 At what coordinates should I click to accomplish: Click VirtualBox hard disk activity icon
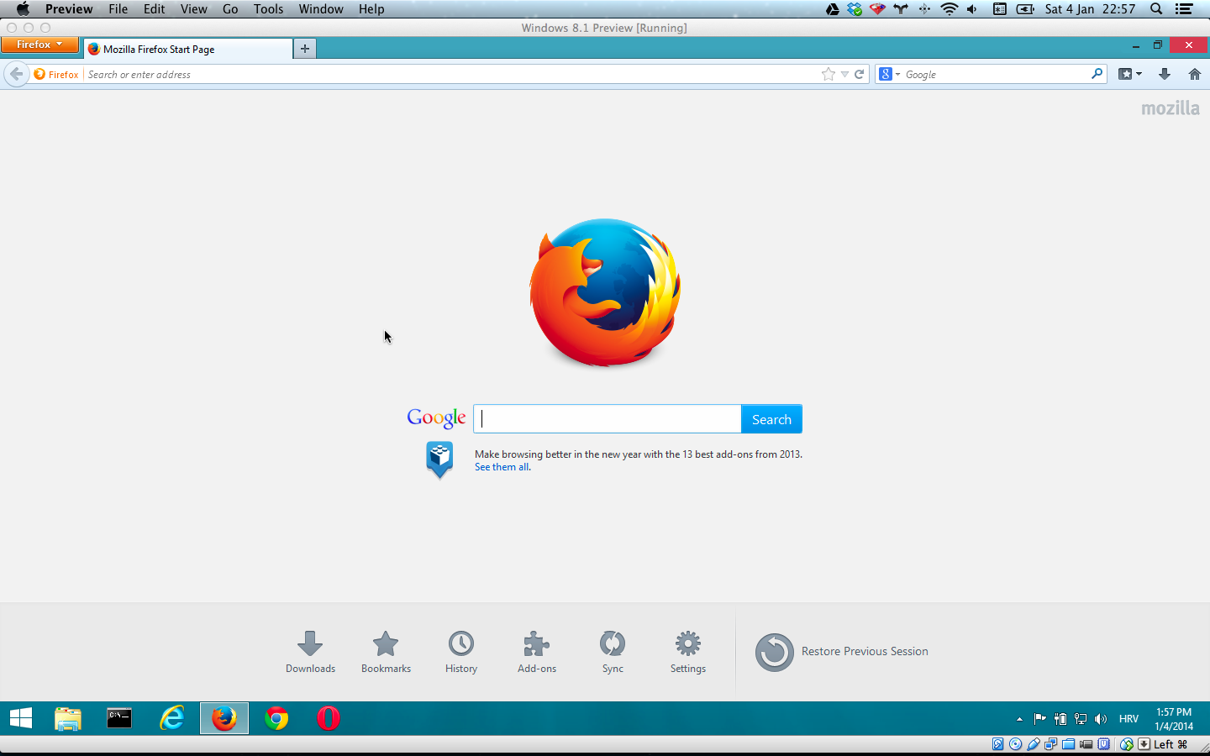coord(998,744)
